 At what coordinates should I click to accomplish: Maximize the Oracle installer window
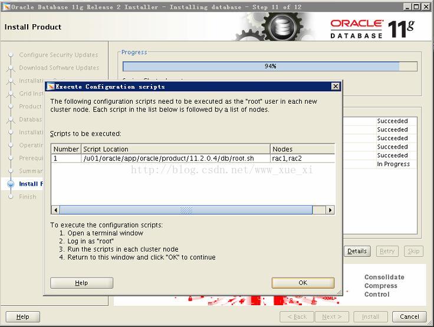click(x=416, y=6)
